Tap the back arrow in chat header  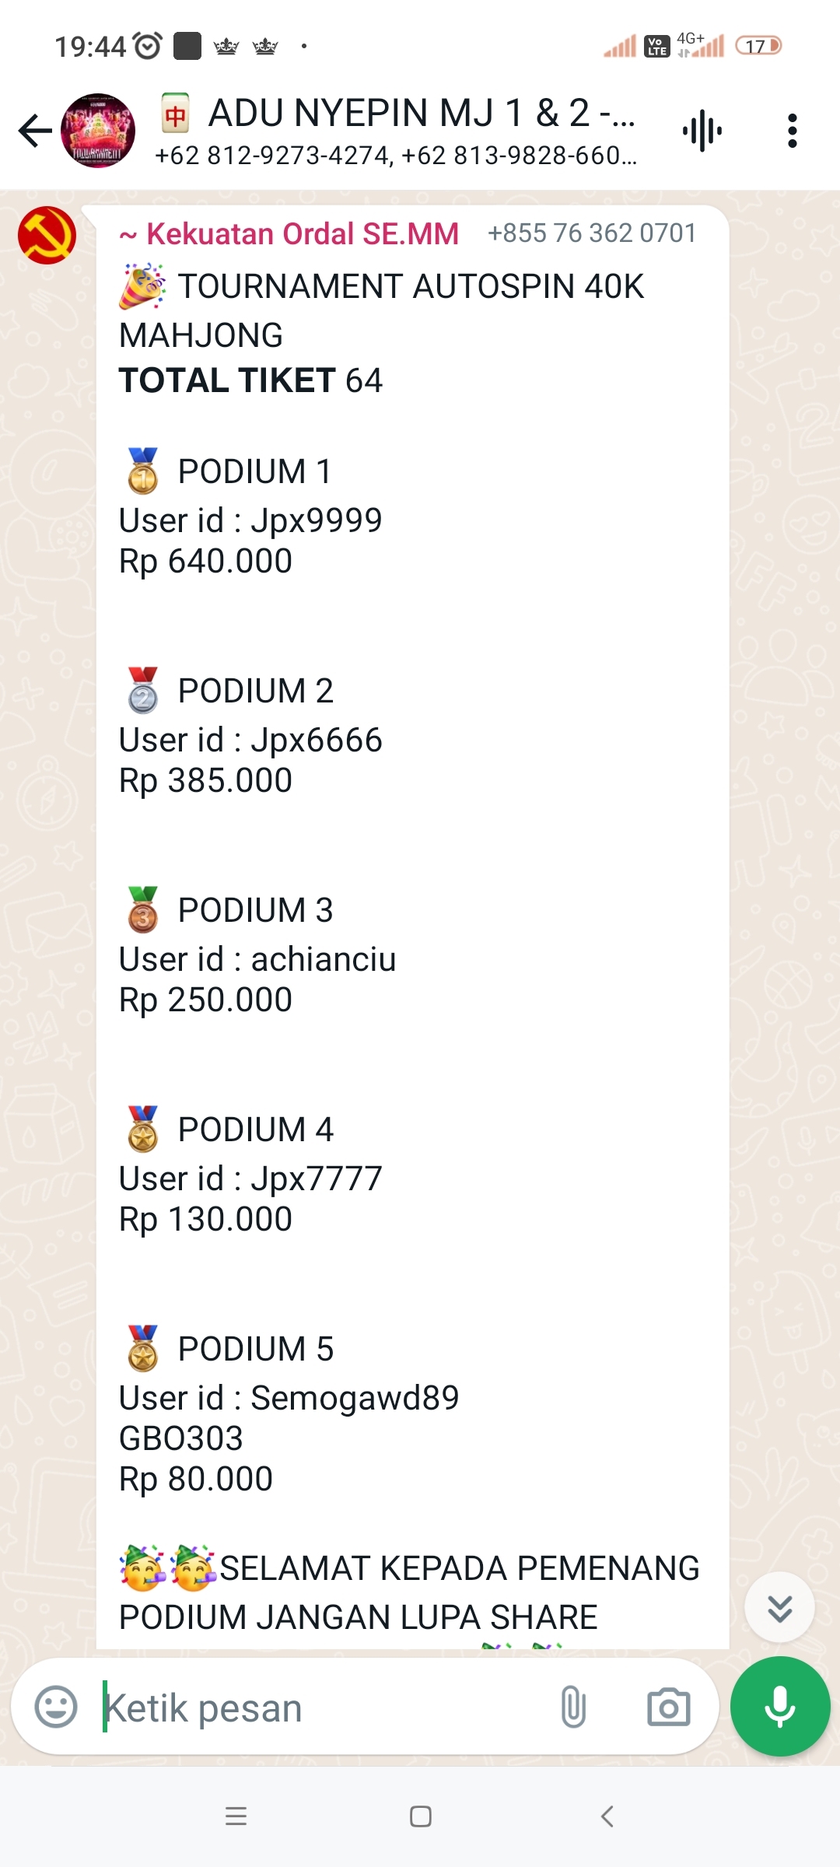click(35, 131)
